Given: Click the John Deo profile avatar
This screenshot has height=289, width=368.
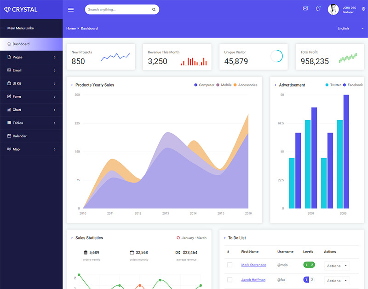Looking at the screenshot, I should pyautogui.click(x=333, y=10).
